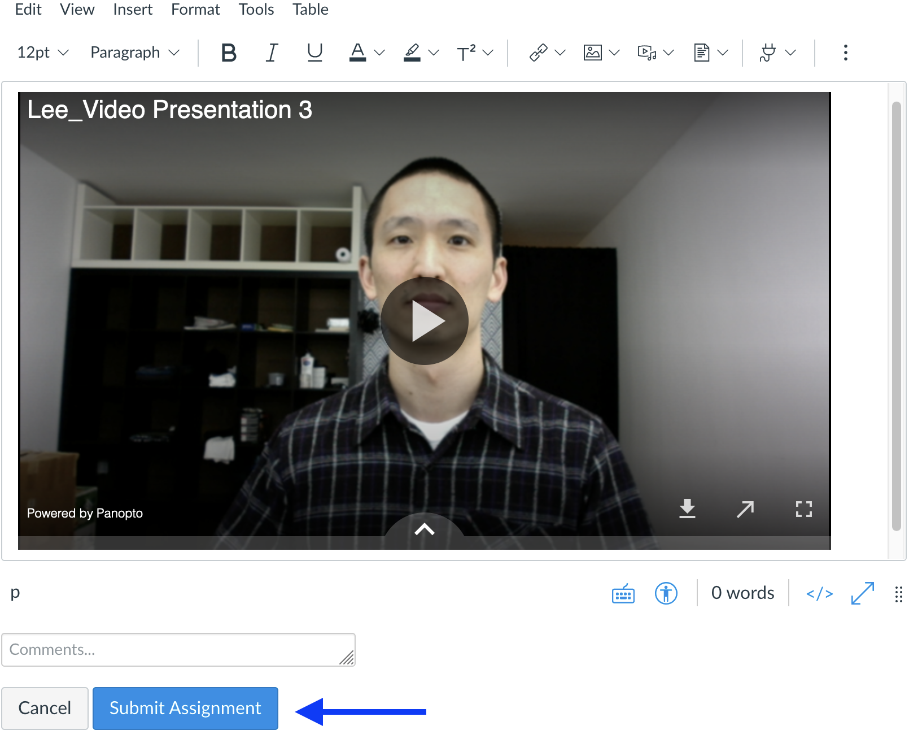The width and height of the screenshot is (909, 730).
Task: Expand highlight color options arrow
Action: (434, 53)
